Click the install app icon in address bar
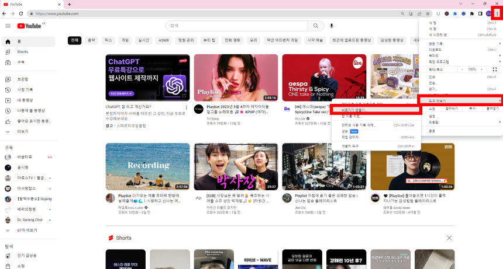This screenshot has width=503, height=269. tap(411, 14)
